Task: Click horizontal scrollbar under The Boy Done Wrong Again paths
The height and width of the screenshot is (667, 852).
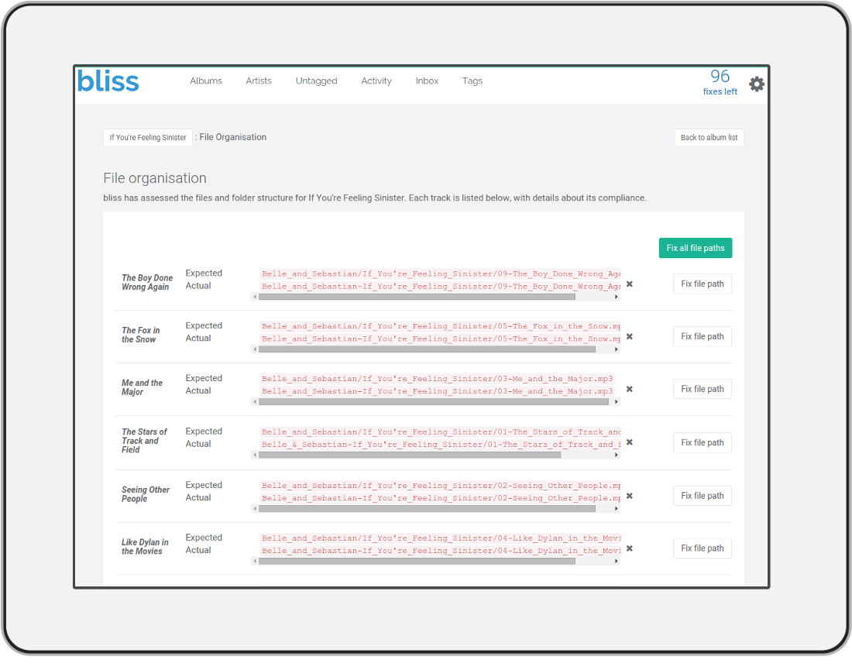Action: [417, 297]
